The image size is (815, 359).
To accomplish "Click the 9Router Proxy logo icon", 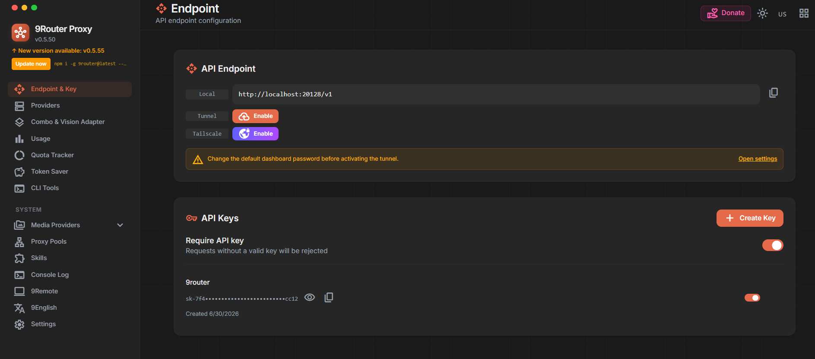I will click(20, 33).
